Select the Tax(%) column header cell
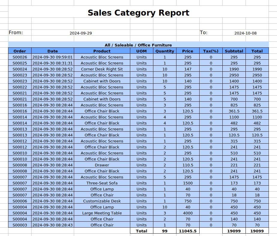 [x=211, y=51]
